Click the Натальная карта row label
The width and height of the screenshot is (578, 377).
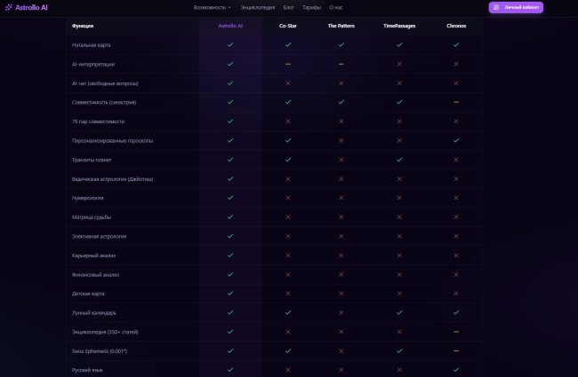(x=91, y=45)
